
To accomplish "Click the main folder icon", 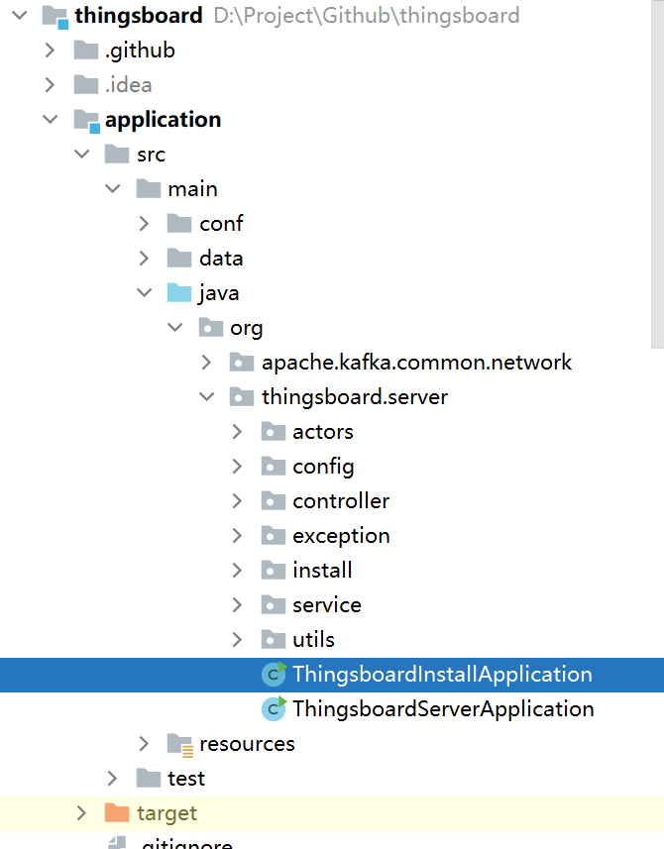I will click(149, 189).
